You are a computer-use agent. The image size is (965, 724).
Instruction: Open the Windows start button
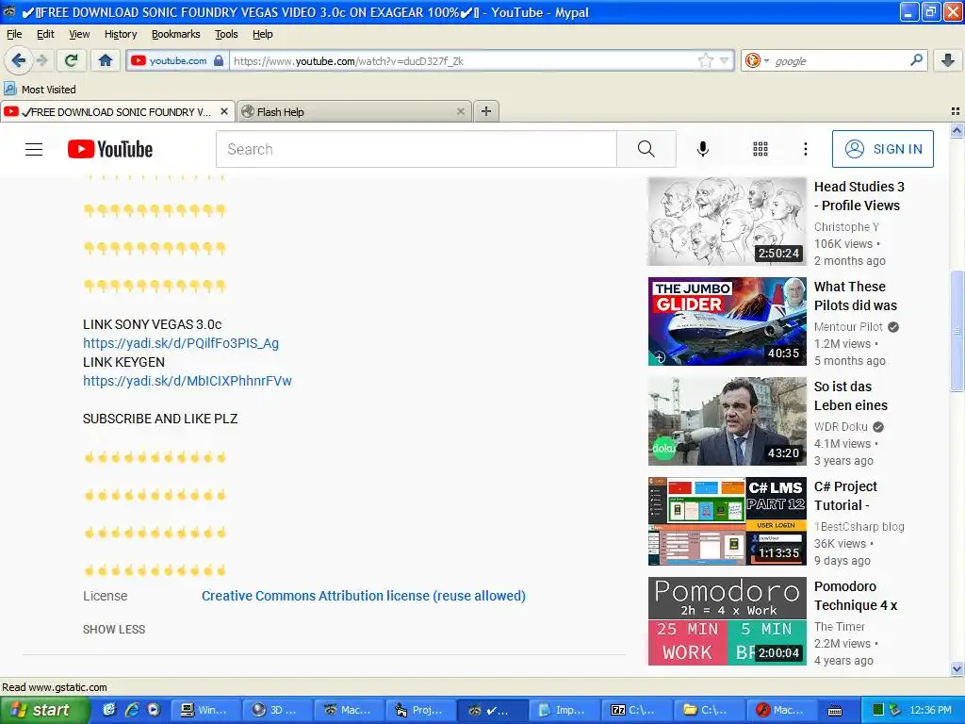click(x=44, y=710)
